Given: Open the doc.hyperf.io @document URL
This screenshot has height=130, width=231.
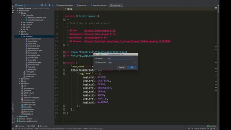Looking at the screenshot, I should pos(100,34).
